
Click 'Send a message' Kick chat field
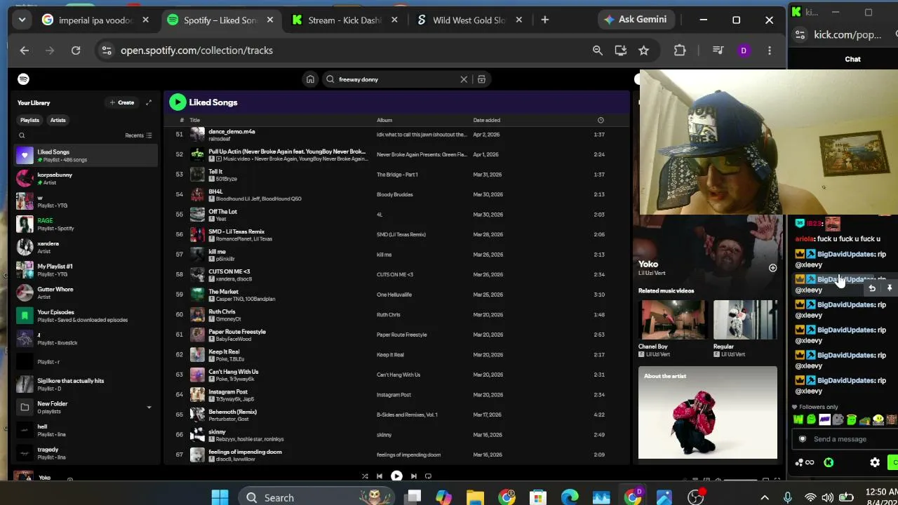click(845, 439)
